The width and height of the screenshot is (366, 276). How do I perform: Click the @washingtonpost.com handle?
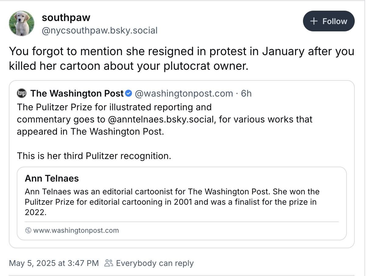point(184,93)
